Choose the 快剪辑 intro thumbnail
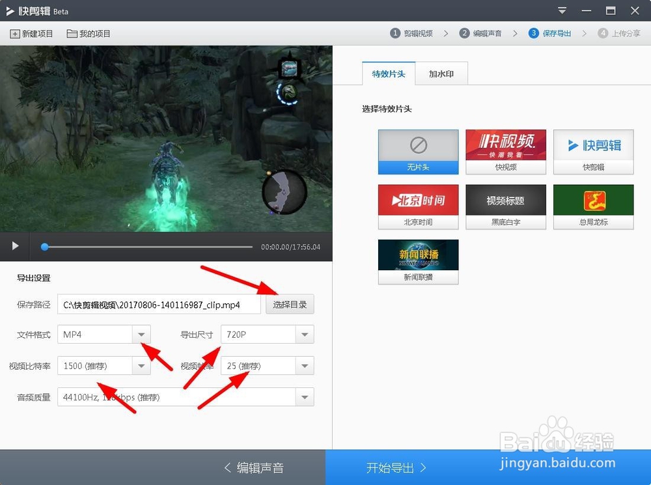651x485 pixels. pyautogui.click(x=593, y=152)
